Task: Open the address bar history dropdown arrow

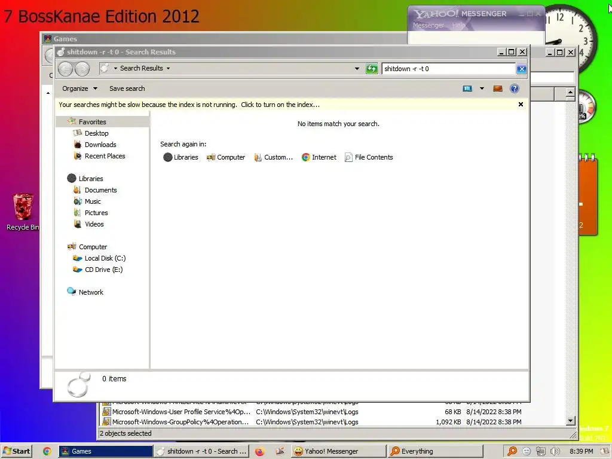Action: point(357,69)
